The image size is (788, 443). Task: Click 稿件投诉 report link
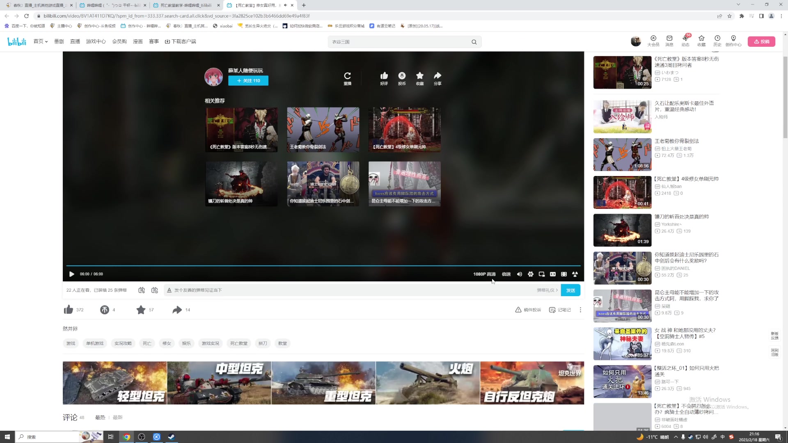528,310
